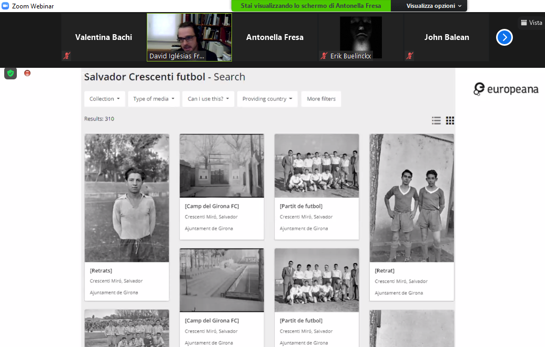The width and height of the screenshot is (545, 347).
Task: Expand the Type of media filter
Action: tap(154, 99)
